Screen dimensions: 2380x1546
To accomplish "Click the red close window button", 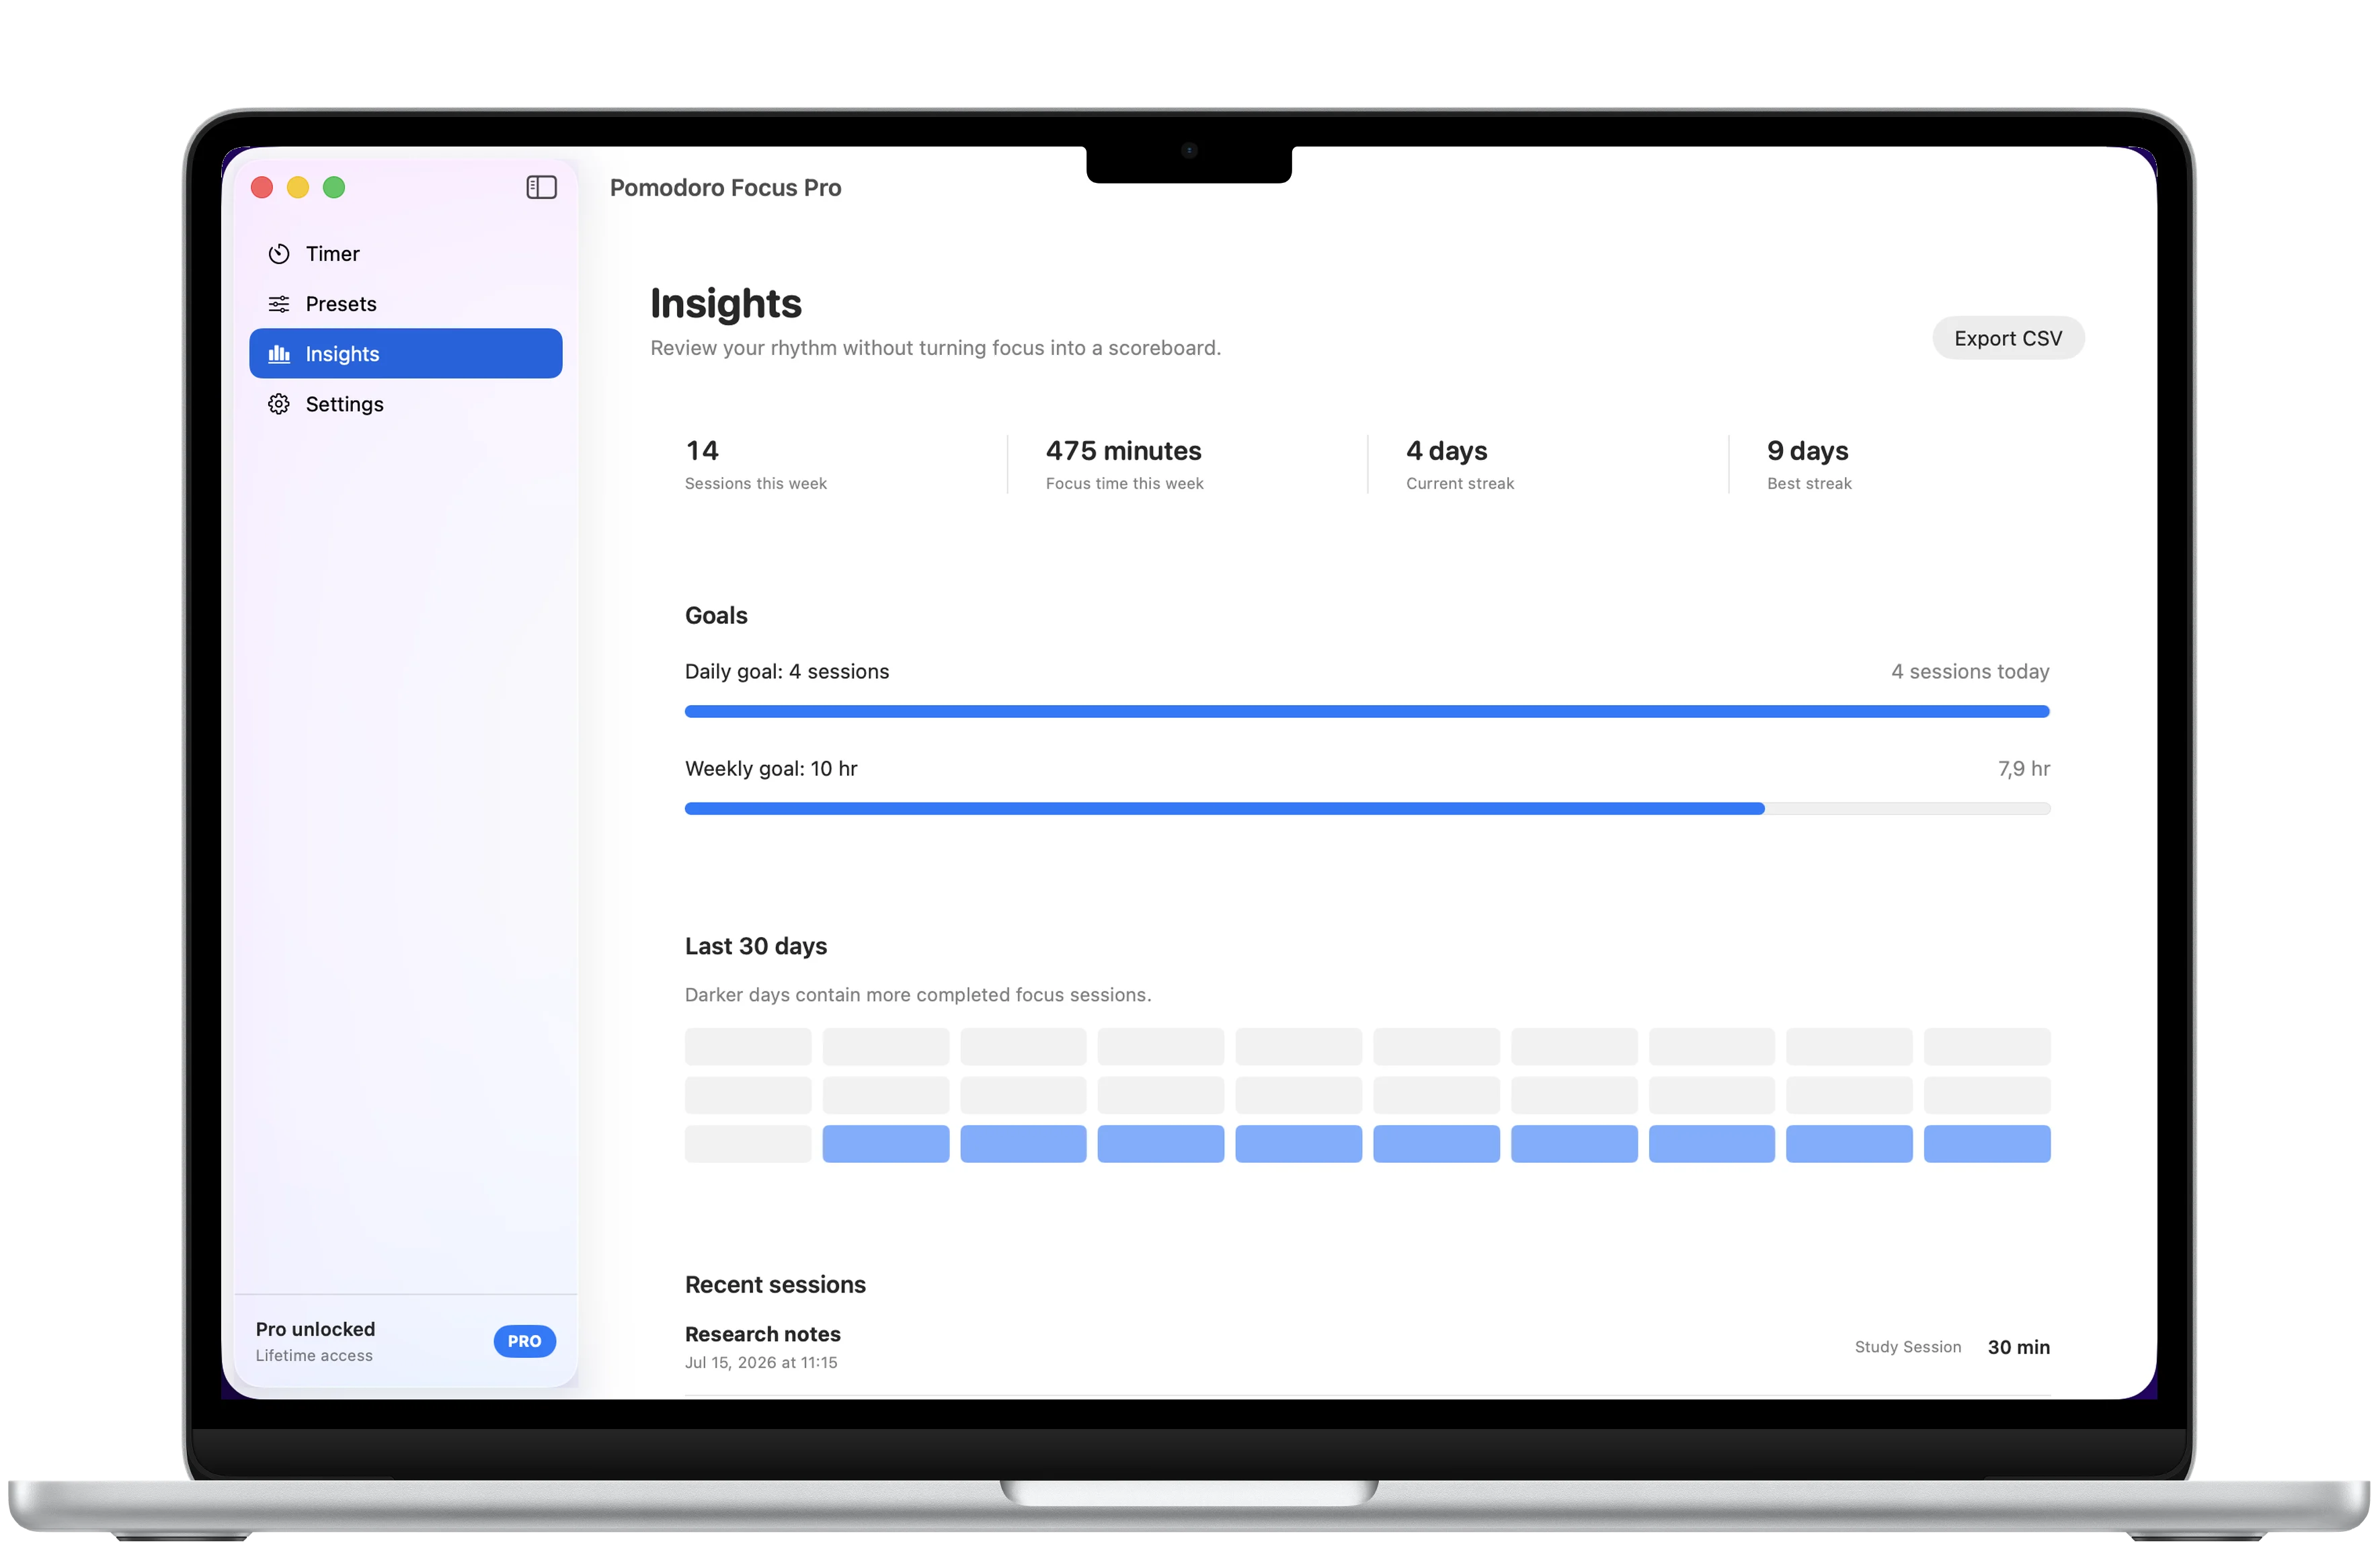I will tap(262, 187).
